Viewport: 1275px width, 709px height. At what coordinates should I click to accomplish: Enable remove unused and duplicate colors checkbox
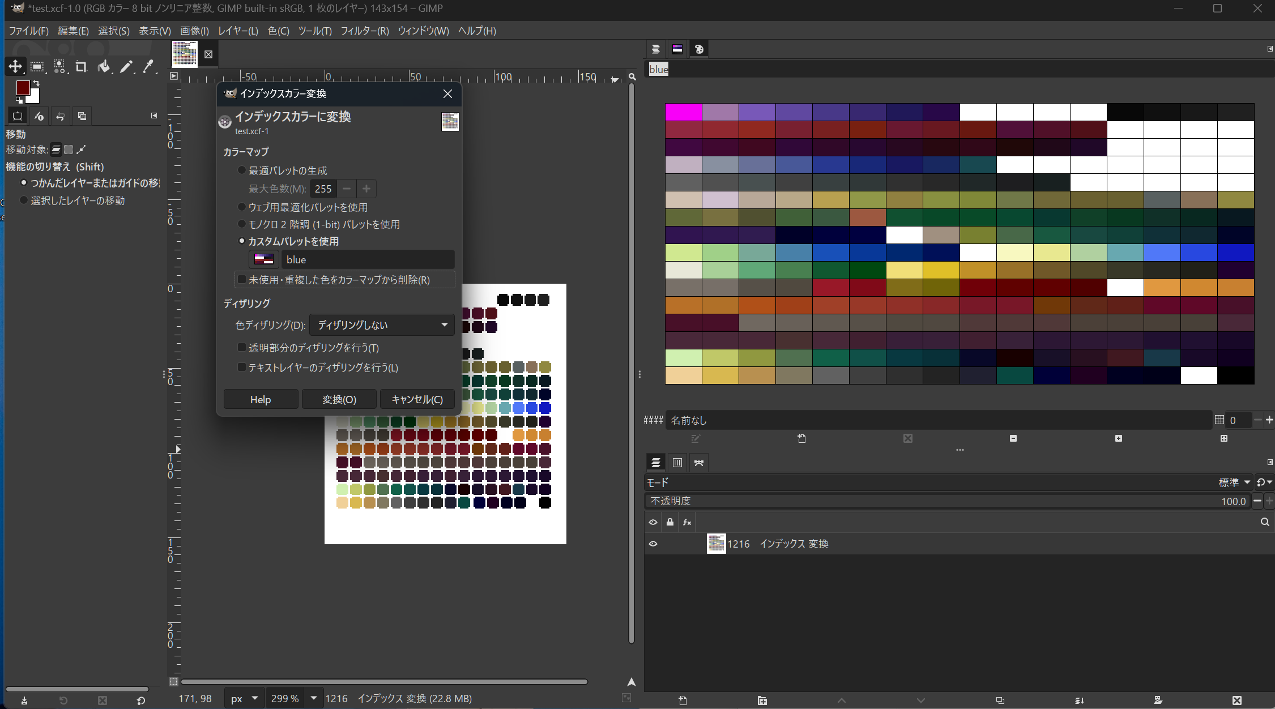242,280
